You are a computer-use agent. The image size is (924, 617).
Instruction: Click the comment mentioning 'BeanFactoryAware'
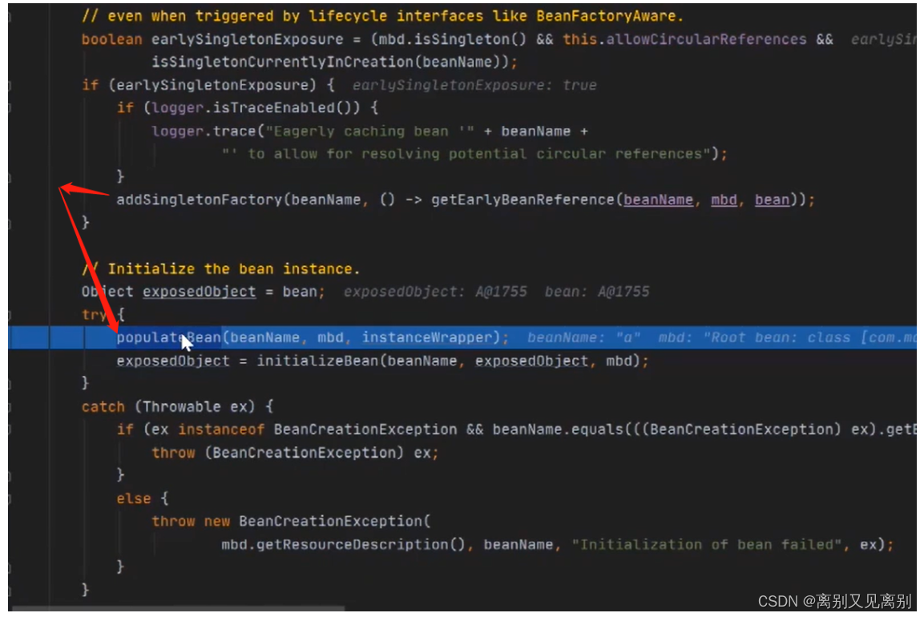(x=381, y=16)
